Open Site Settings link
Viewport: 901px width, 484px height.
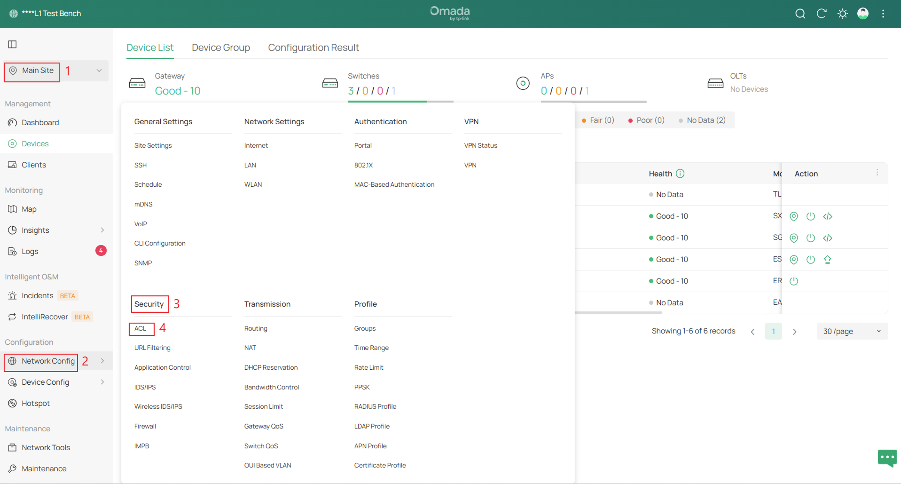coord(153,145)
